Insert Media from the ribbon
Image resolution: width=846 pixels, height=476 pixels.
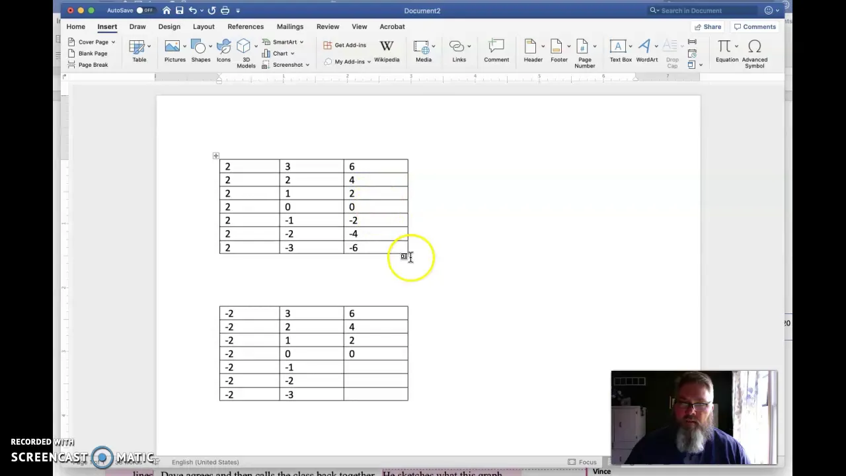423,52
